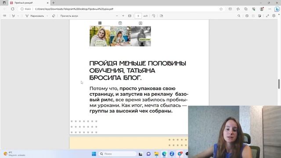Select reels icon in PDF
Screen dimensions: 281x158
pos(120,23)
